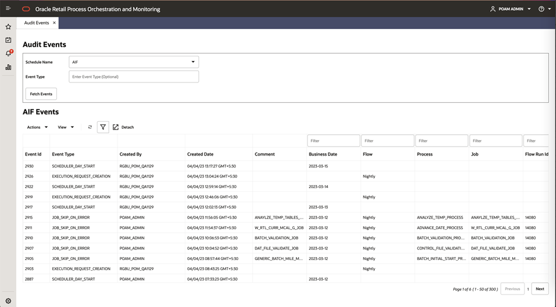Click the Fetch Events button
The width and height of the screenshot is (556, 307).
41,94
